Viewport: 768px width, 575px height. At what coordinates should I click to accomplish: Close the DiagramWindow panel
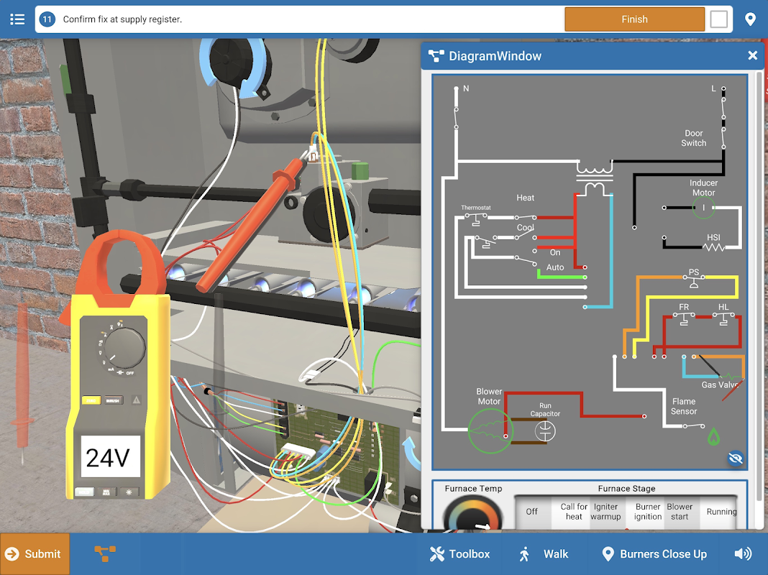[x=753, y=56]
